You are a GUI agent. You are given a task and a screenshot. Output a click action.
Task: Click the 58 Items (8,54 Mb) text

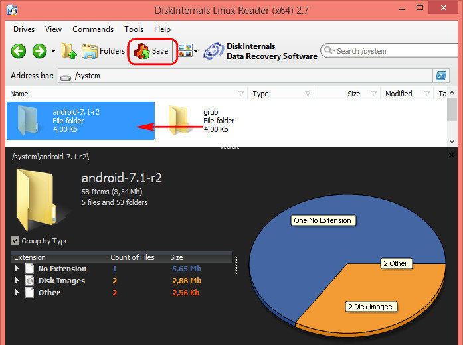point(112,192)
